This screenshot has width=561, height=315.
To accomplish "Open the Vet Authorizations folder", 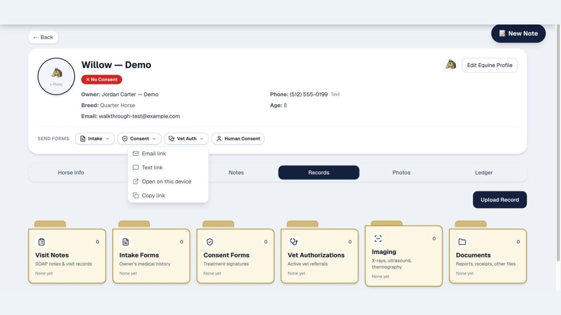I will click(320, 255).
